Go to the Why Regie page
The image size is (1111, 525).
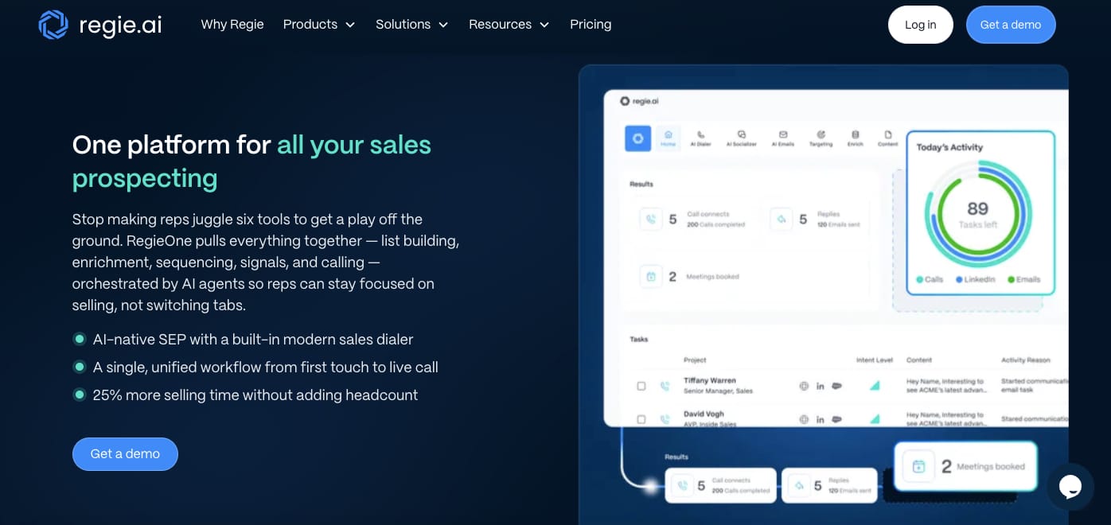coord(232,25)
